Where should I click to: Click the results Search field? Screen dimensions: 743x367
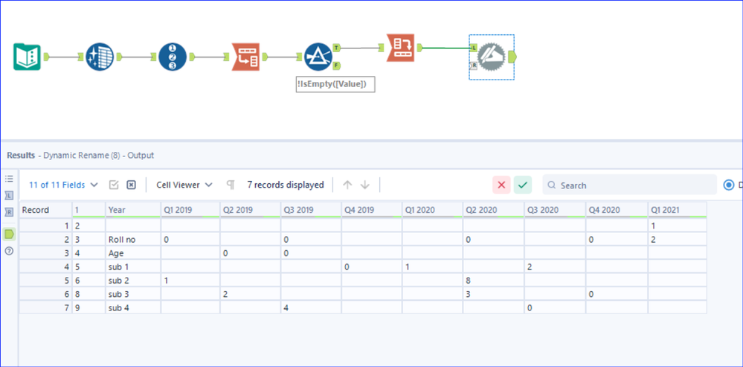(630, 185)
